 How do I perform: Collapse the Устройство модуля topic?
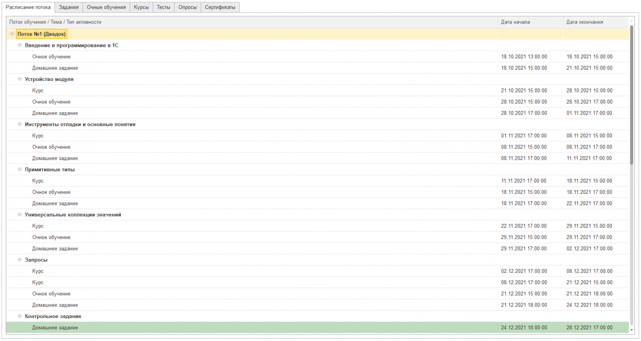(19, 79)
